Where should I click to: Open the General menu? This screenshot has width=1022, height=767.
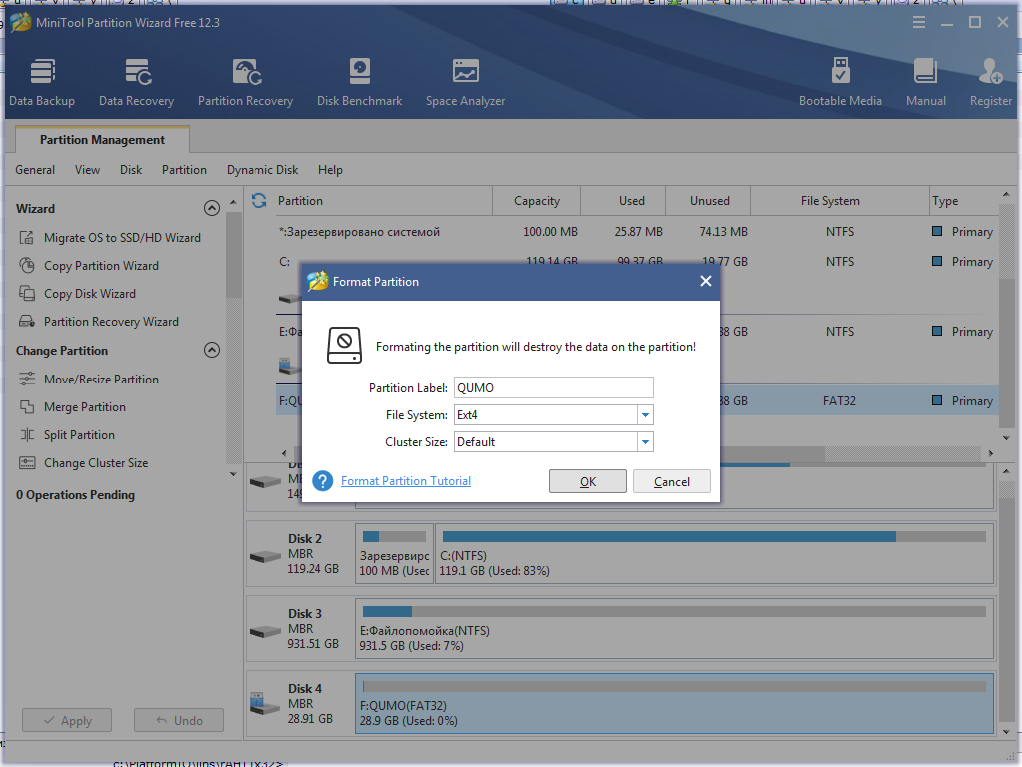(x=35, y=170)
